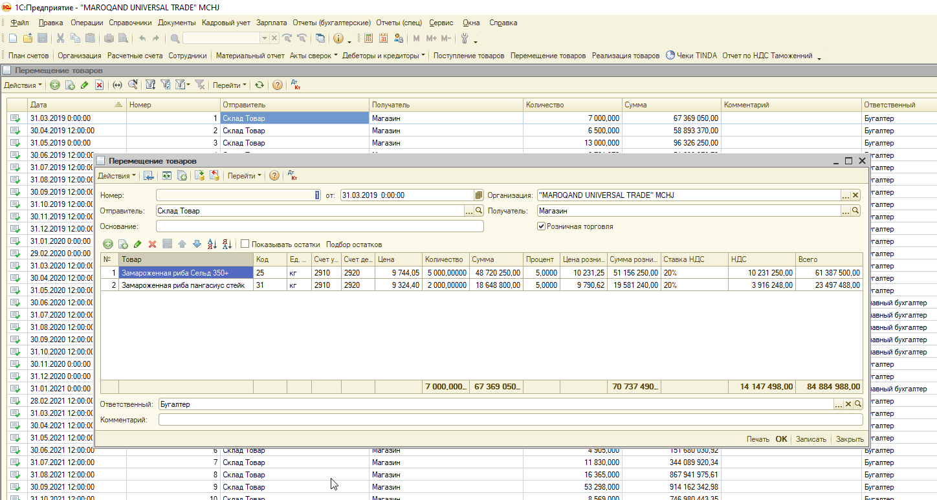The width and height of the screenshot is (937, 500).
Task: Open the Файл menu
Action: [x=20, y=23]
